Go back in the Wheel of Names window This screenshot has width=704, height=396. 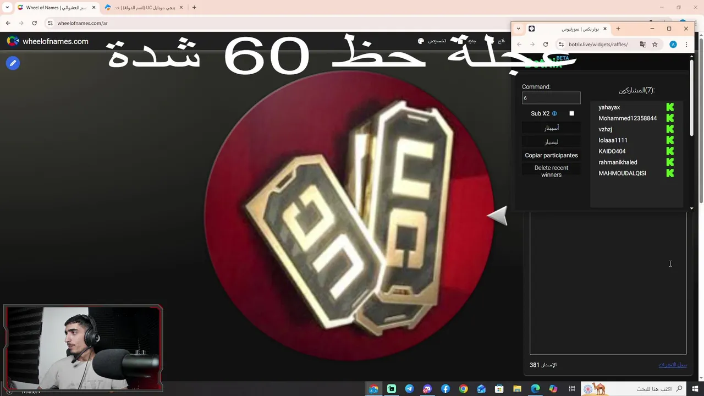point(8,23)
